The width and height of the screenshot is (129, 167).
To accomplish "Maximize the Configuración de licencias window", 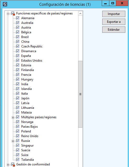I will click(112, 3).
